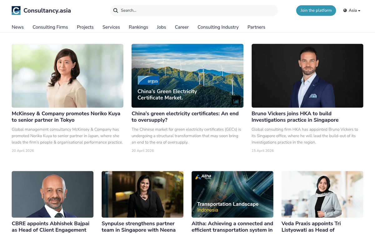The width and height of the screenshot is (375, 234).
Task: Click the chart icon on Argus image
Action: [236, 101]
